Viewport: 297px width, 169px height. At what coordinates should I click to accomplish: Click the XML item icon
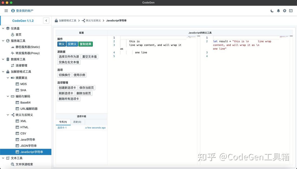tap(17, 121)
